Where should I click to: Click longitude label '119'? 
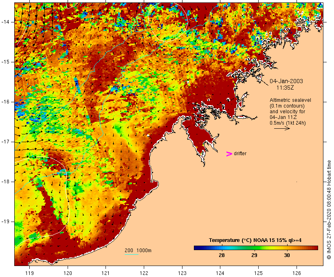(29, 273)
